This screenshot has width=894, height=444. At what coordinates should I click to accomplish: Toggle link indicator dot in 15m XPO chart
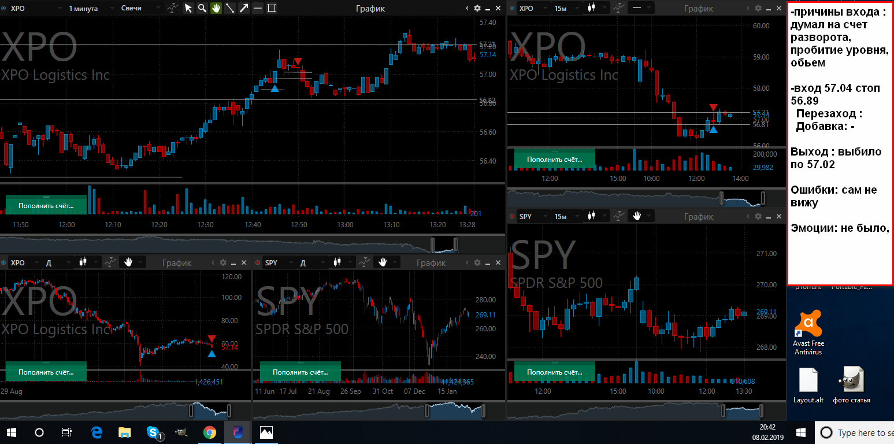[512, 9]
